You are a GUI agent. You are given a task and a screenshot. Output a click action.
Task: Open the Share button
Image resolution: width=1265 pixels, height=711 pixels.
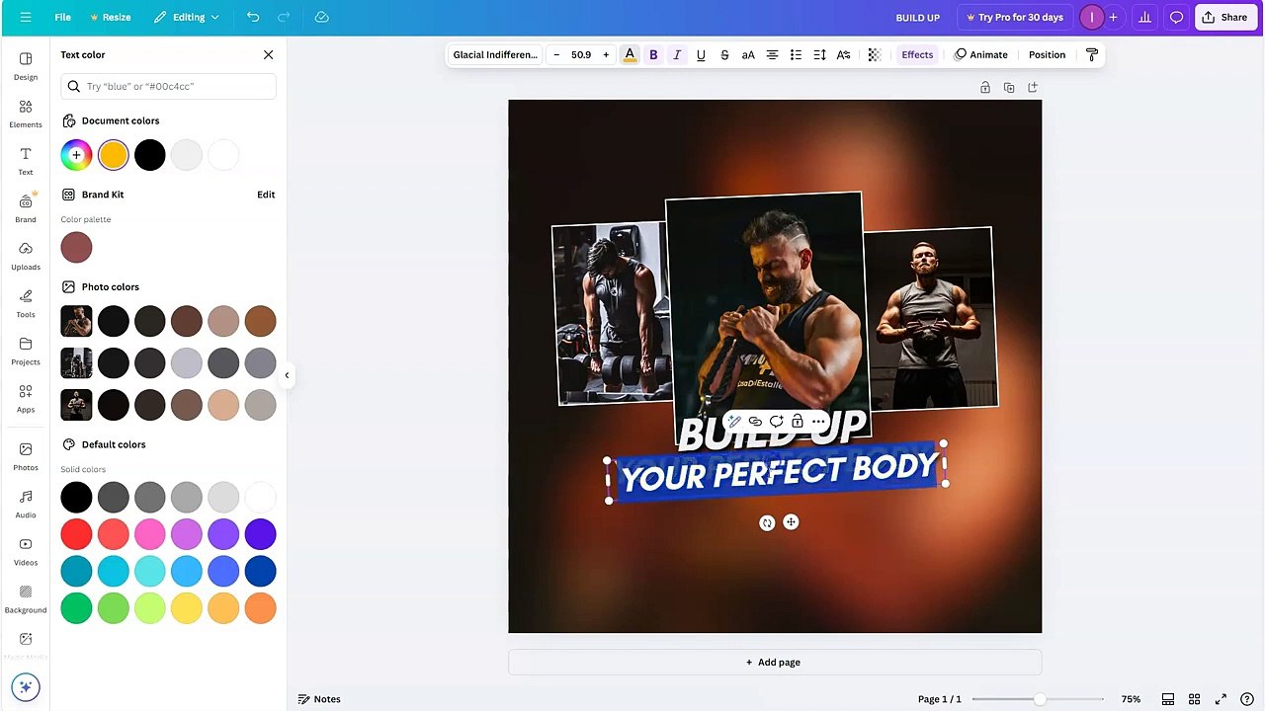[x=1224, y=17]
